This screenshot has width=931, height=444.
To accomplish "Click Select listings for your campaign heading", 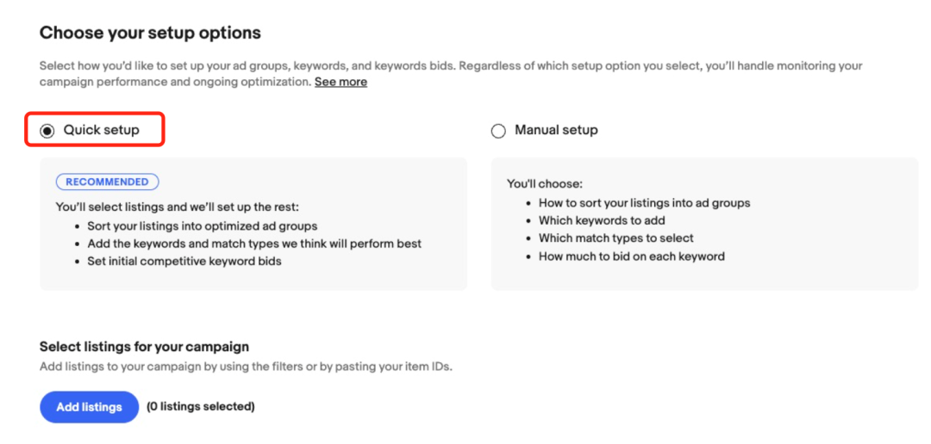I will pyautogui.click(x=144, y=347).
